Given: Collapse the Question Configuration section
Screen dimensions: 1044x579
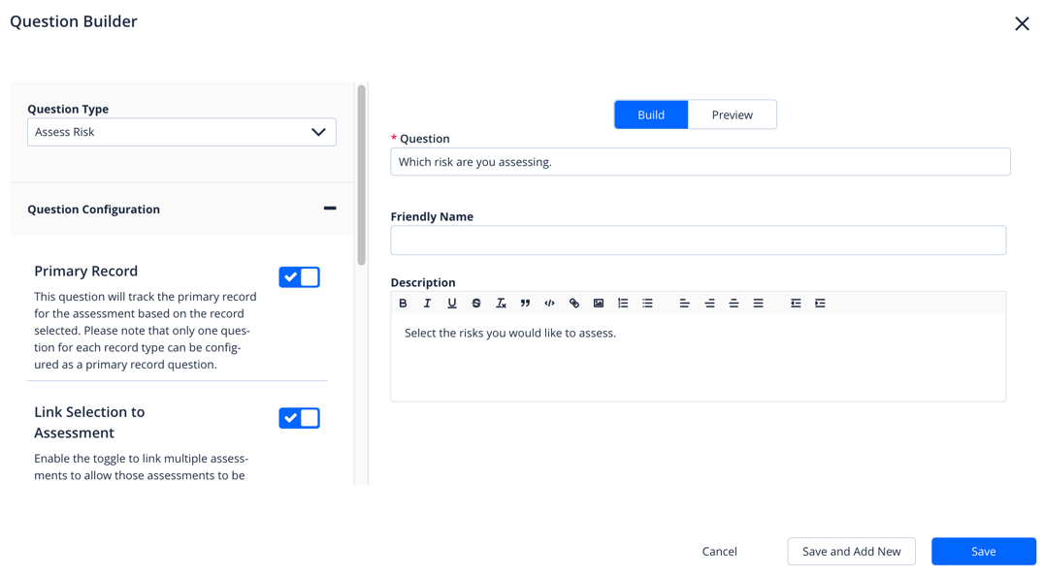Looking at the screenshot, I should pyautogui.click(x=330, y=209).
